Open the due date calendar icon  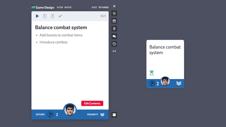pos(114,21)
